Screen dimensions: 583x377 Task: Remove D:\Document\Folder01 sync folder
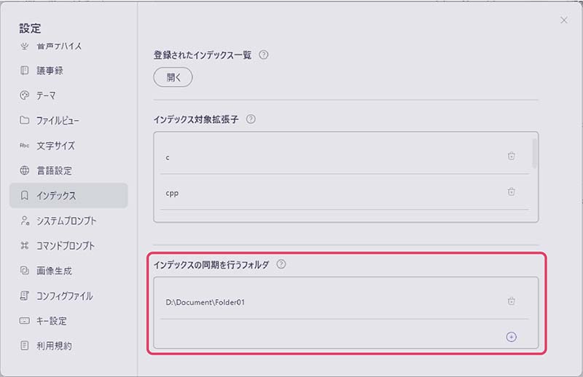coord(512,301)
